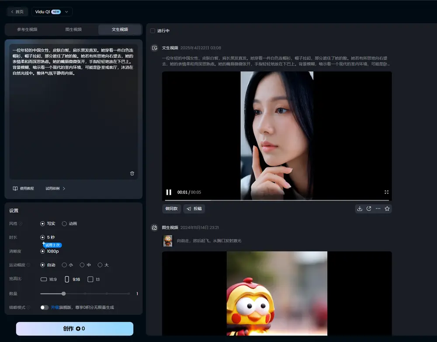Image resolution: width=437 pixels, height=342 pixels.
Task: Click the 做同款 button
Action: (171, 209)
